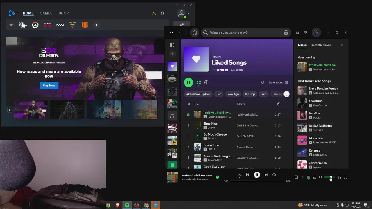Search within Liked Songs playlist
The image size is (372, 209).
click(263, 82)
